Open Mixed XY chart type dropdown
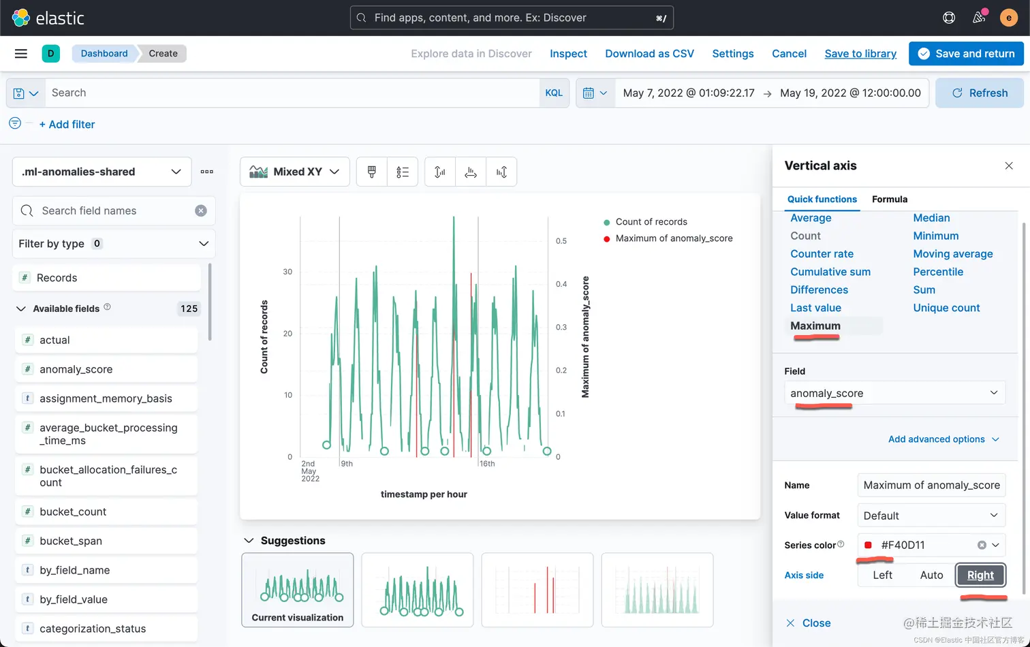This screenshot has height=647, width=1030. point(294,172)
